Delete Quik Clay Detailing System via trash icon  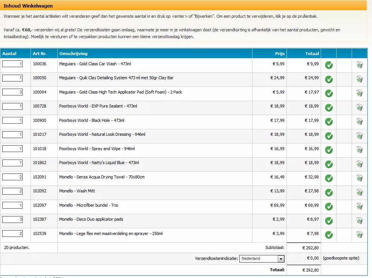360,79
